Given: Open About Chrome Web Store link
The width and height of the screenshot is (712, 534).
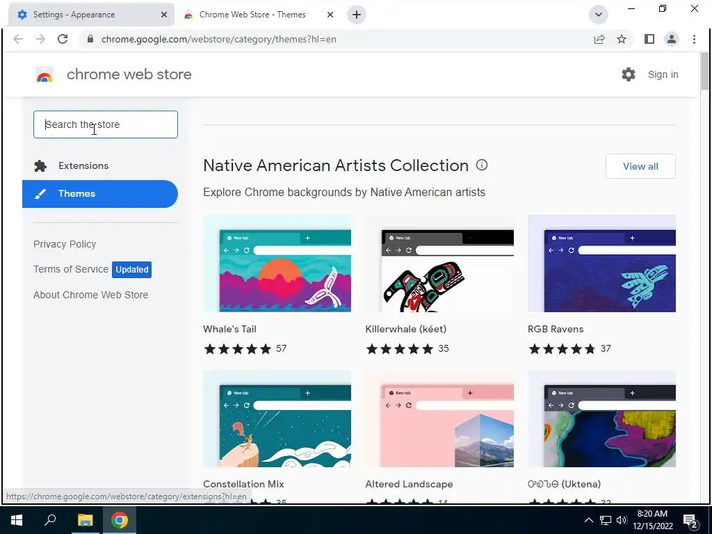Looking at the screenshot, I should 91,295.
